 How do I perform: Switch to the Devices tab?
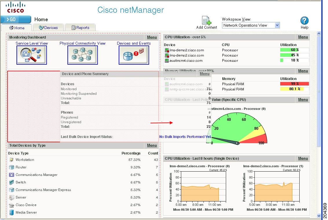[x=48, y=27]
